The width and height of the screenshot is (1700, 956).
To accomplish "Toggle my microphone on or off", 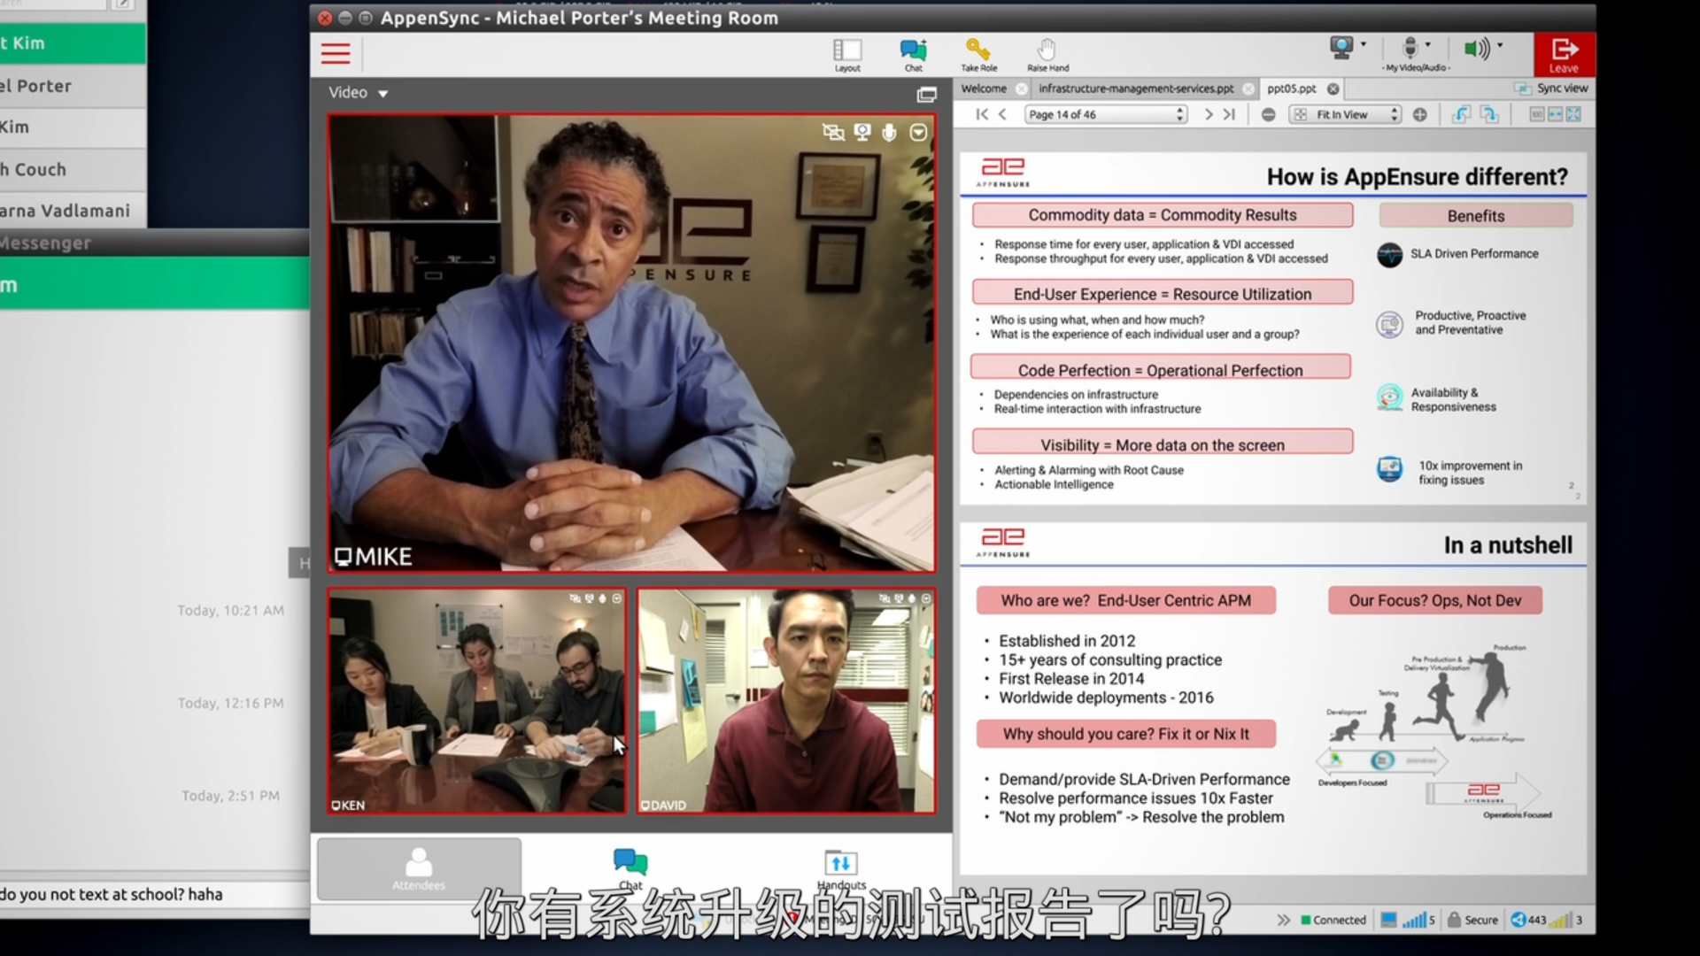I will [x=1410, y=48].
